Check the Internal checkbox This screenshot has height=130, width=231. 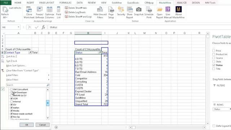[x=11, y=101]
